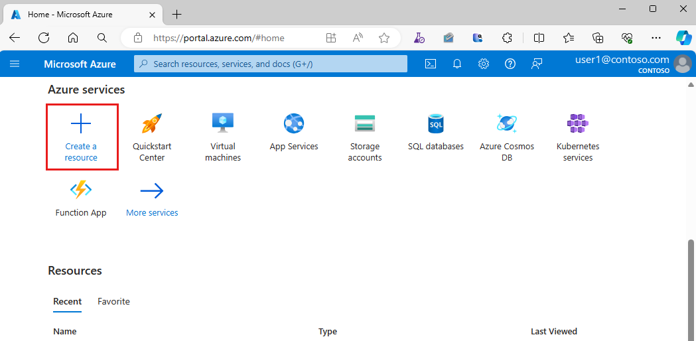Open the Extensions puzzle icon

coord(507,38)
